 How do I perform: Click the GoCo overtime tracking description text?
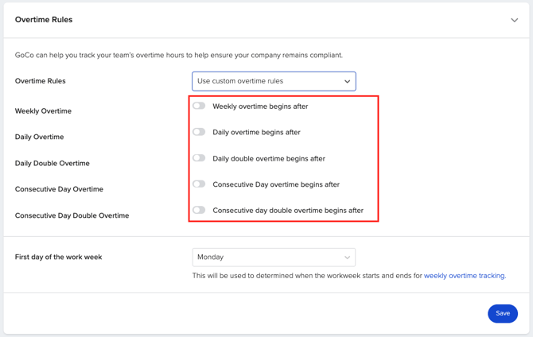coord(179,56)
